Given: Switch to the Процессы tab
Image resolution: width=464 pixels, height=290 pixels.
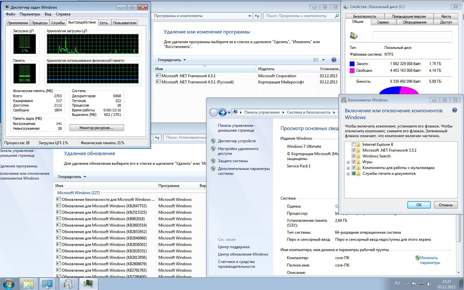Looking at the screenshot, I should coord(40,23).
